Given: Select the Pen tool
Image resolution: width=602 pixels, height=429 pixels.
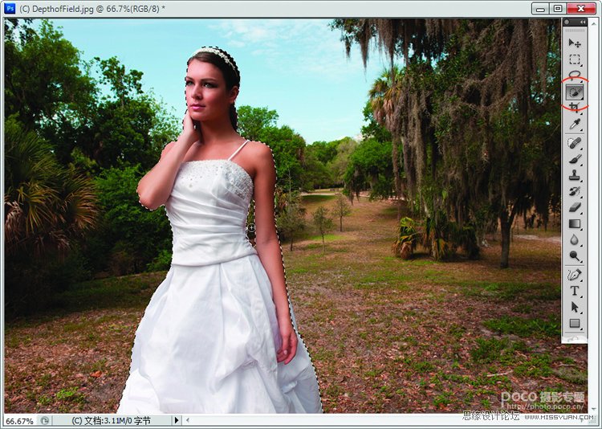Looking at the screenshot, I should point(575,275).
